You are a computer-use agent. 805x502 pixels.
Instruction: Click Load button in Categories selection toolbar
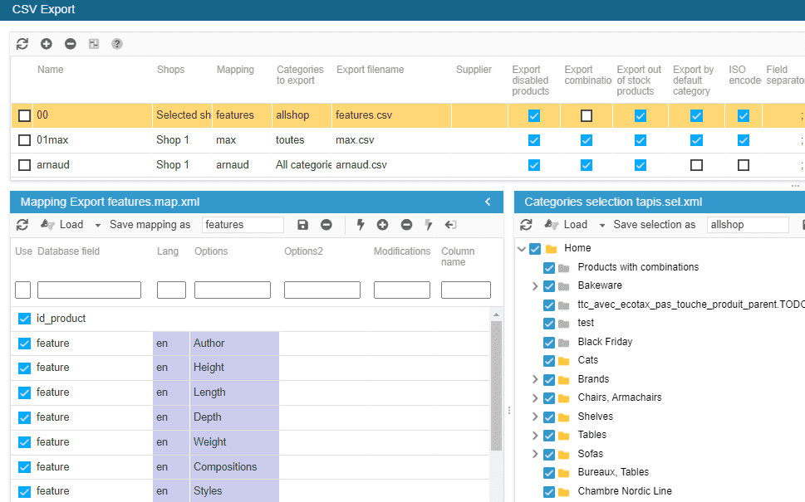(x=566, y=225)
